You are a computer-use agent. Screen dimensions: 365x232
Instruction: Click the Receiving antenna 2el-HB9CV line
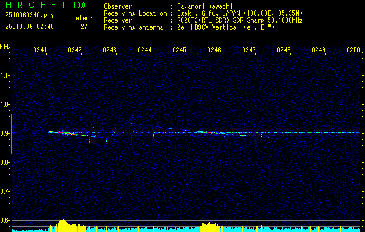pos(189,27)
